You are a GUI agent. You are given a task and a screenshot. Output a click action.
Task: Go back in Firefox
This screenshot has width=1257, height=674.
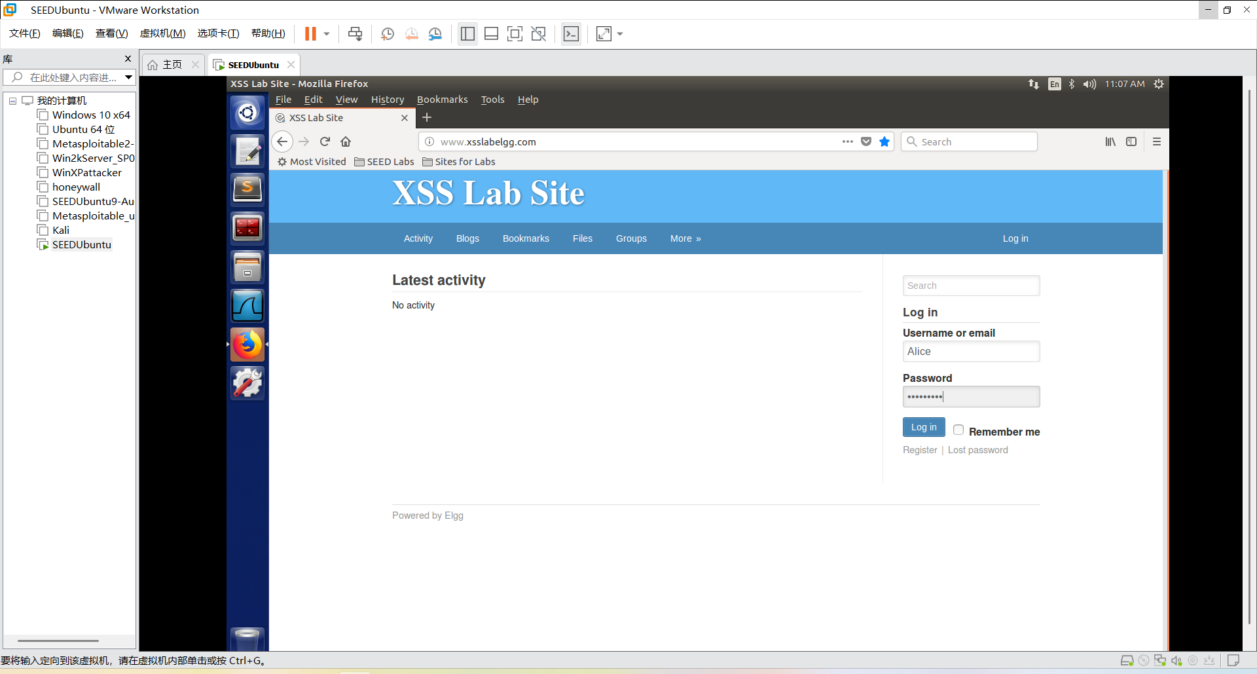coord(282,141)
